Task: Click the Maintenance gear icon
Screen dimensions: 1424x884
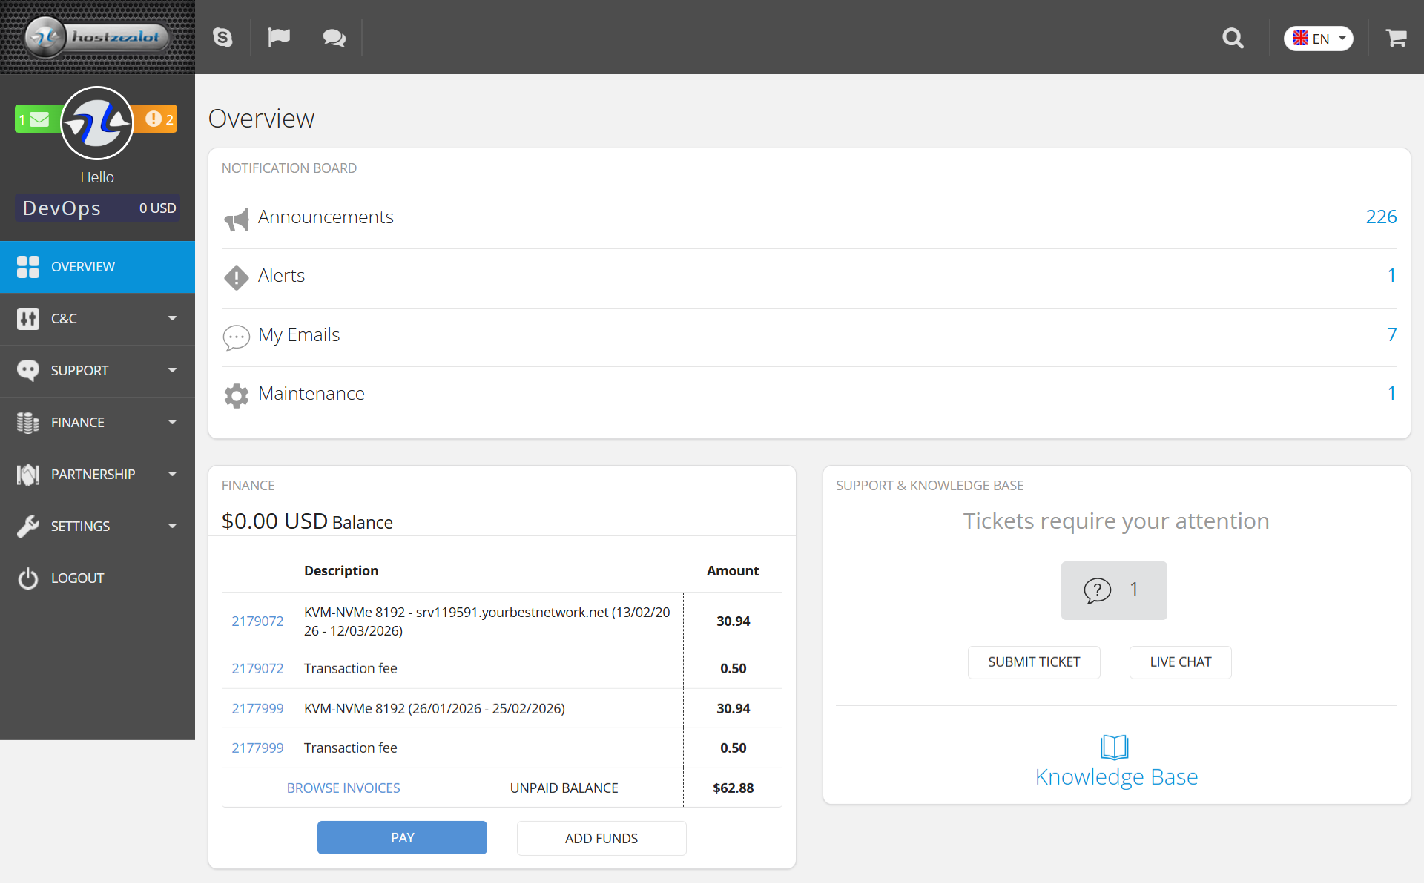Action: click(x=237, y=396)
